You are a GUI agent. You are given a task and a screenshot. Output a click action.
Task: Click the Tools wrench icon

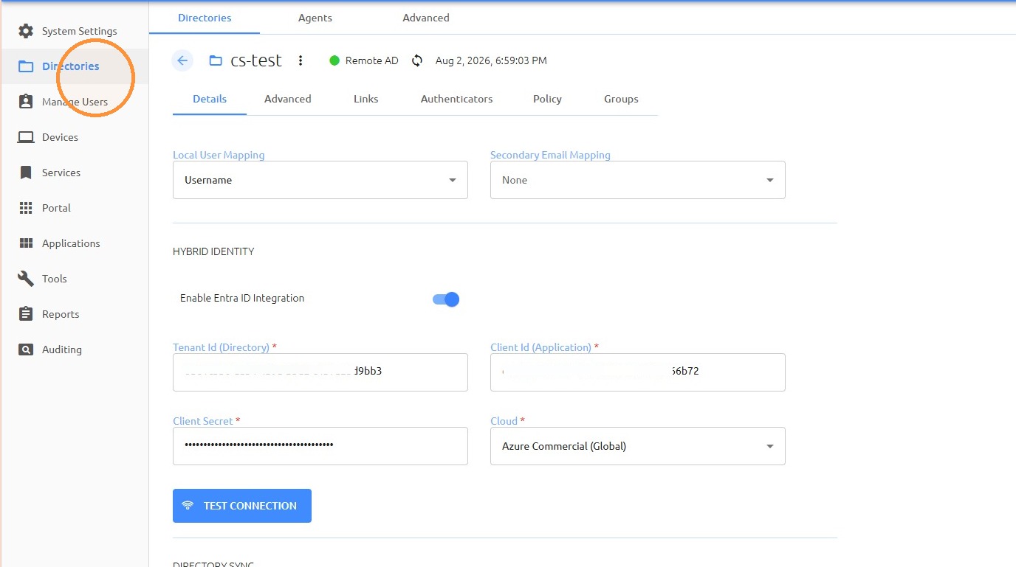click(26, 279)
